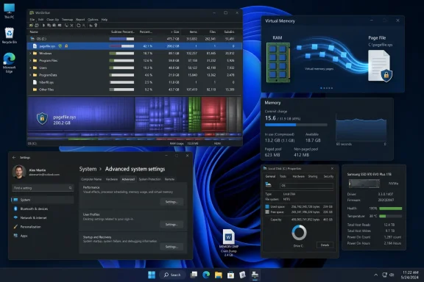The image size is (424, 282).
Task: Click System breadcrumb link in Settings
Action: point(88,169)
